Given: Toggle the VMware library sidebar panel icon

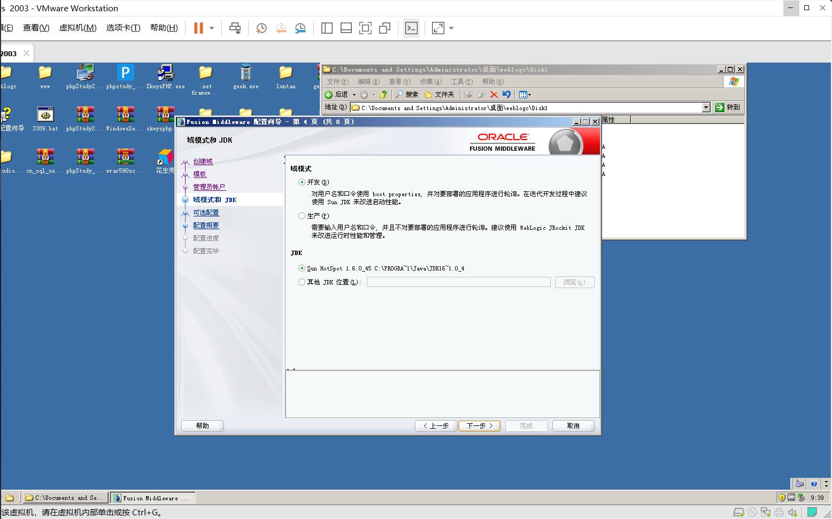Looking at the screenshot, I should [x=327, y=28].
